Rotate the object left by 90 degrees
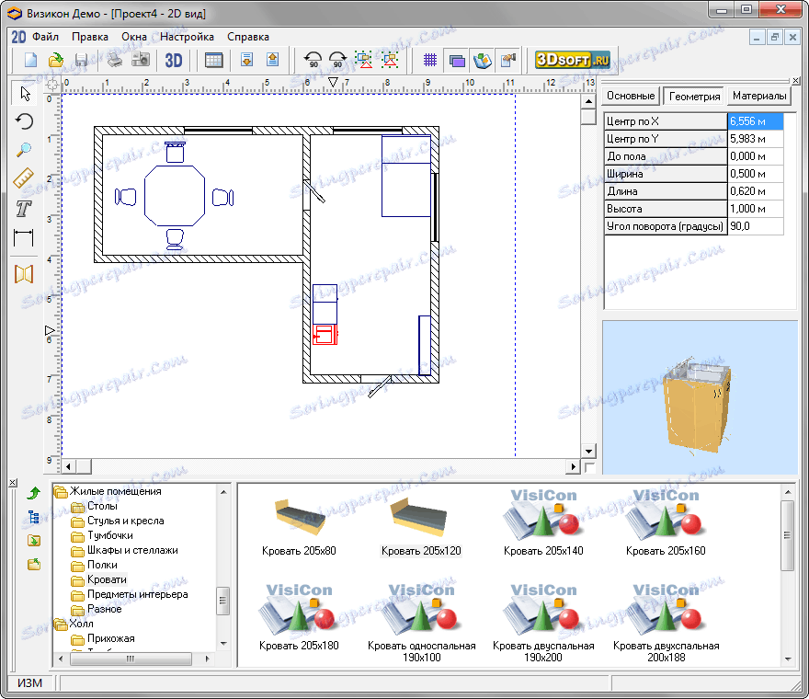 [313, 61]
